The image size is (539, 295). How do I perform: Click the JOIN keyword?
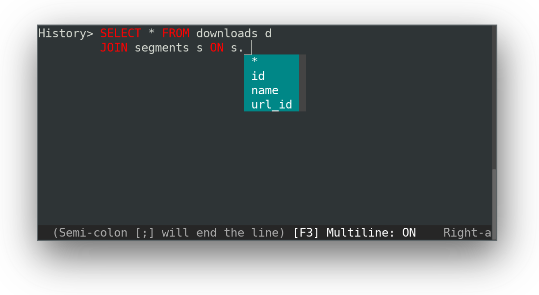click(x=114, y=48)
